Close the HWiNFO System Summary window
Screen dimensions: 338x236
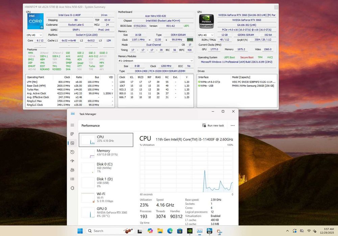click(x=276, y=7)
